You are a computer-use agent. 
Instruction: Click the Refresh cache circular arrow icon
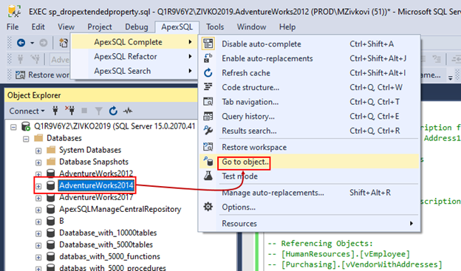[208, 72]
